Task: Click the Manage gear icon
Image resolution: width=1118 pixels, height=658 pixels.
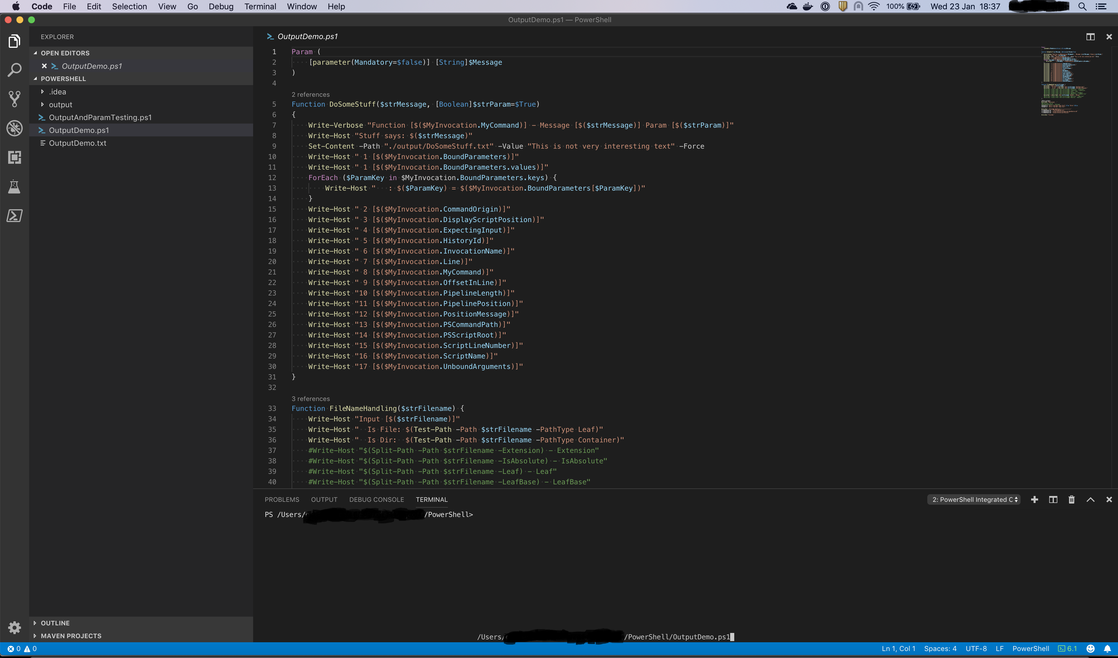Action: [x=14, y=627]
